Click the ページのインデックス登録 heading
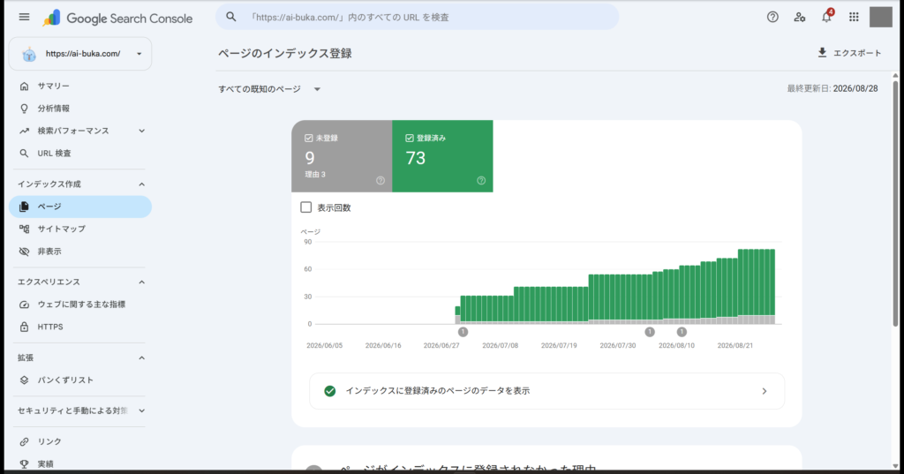This screenshot has width=904, height=474. coord(285,54)
